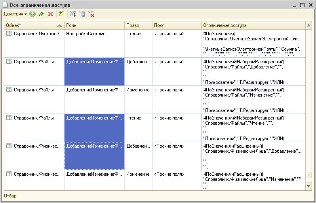Select the Изменение cell in Справочник.Файлы row

pos(138,100)
